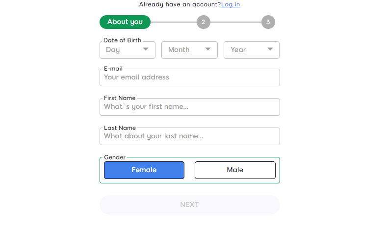385x230 pixels.
Task: Click the Day dropdown arrow icon
Action: [x=146, y=50]
